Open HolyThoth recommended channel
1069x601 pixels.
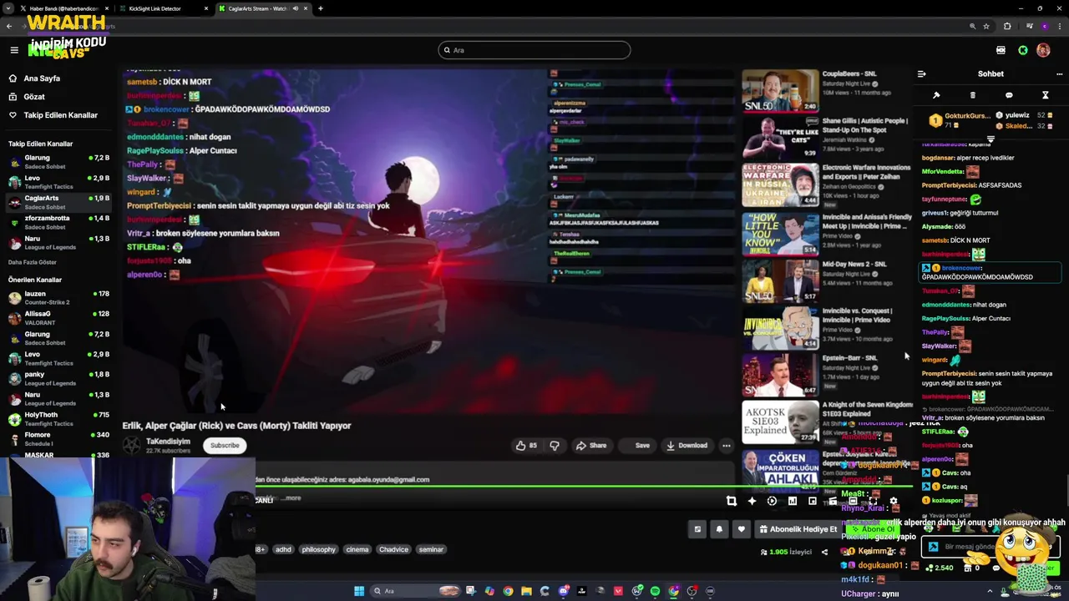pyautogui.click(x=57, y=418)
